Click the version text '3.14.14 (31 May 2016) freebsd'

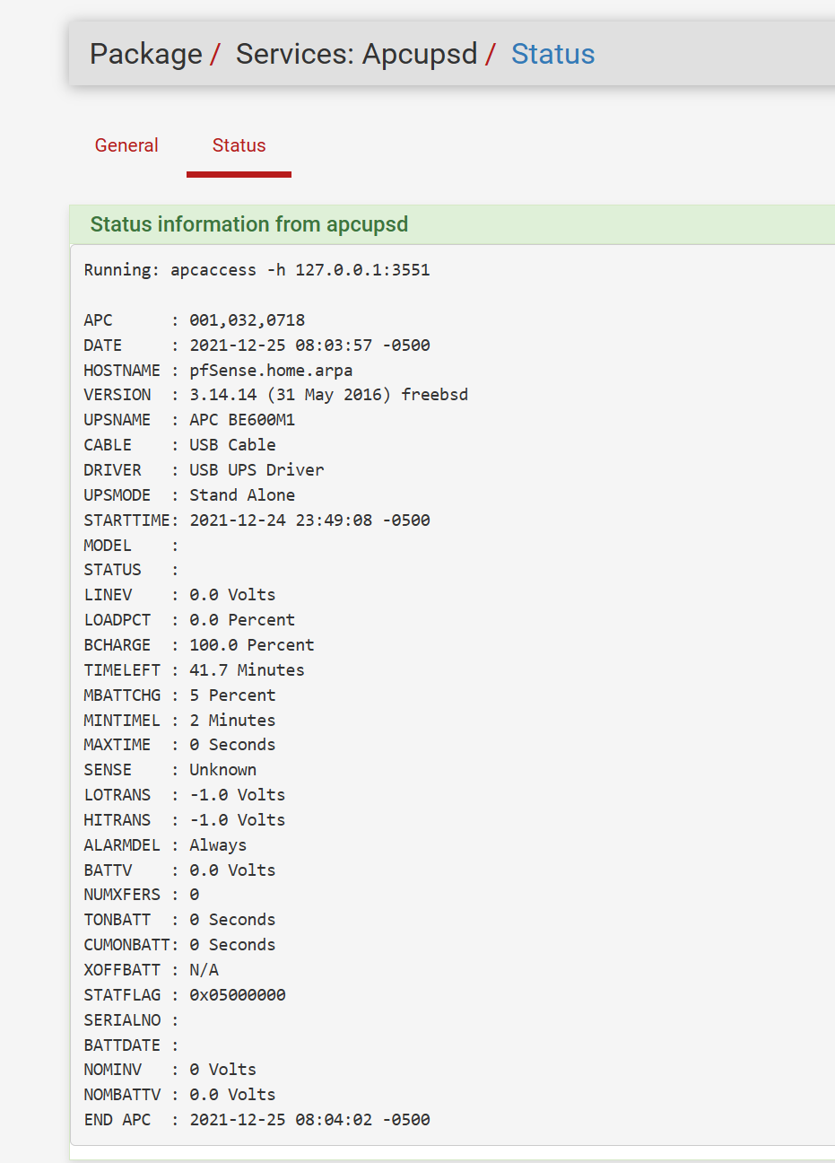[x=329, y=395]
